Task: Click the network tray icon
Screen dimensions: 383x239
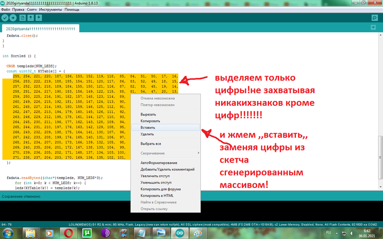Action: 344,234
